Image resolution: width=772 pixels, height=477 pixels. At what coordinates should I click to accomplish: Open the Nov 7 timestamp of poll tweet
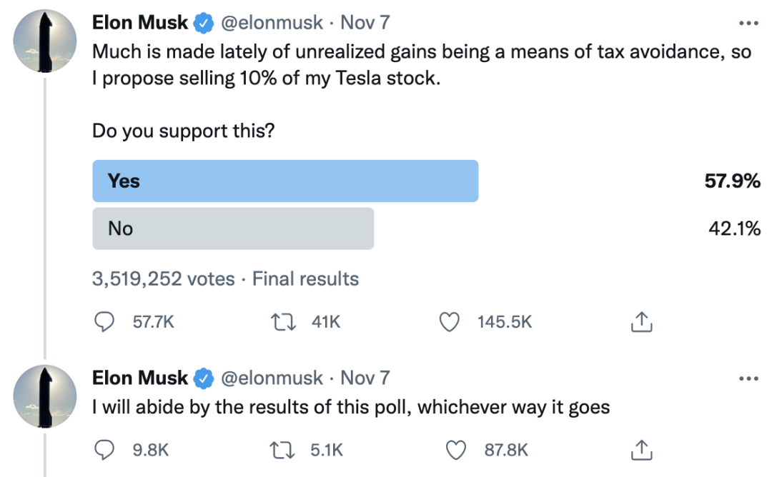[x=365, y=23]
